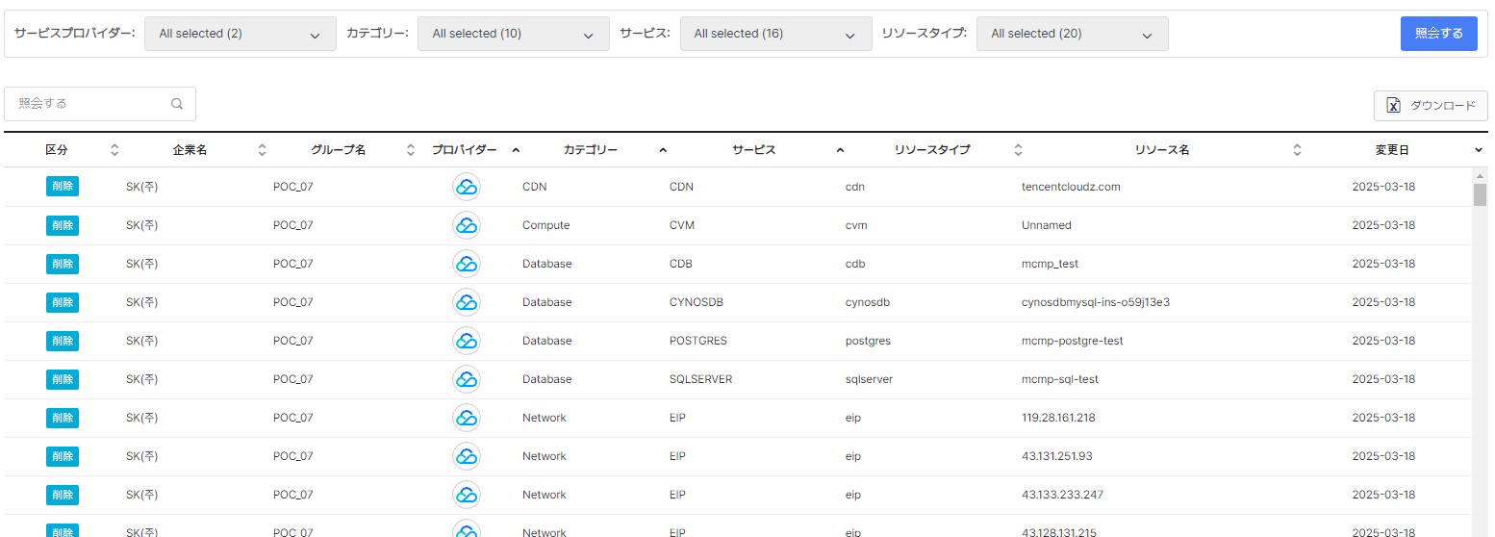1495x537 pixels.
Task: Expand the サービス All selected (16) dropdown
Action: click(x=775, y=34)
